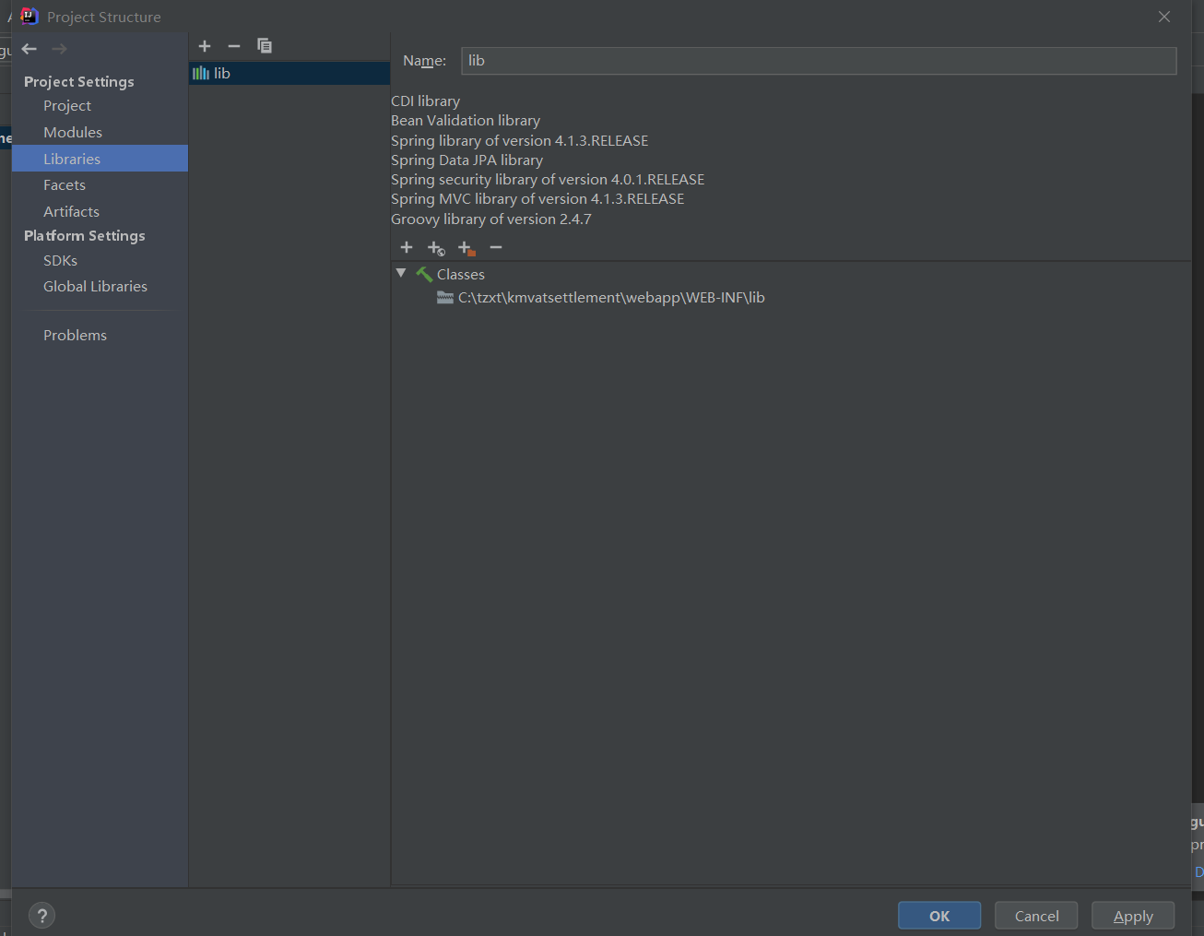Open Project settings

click(x=67, y=106)
